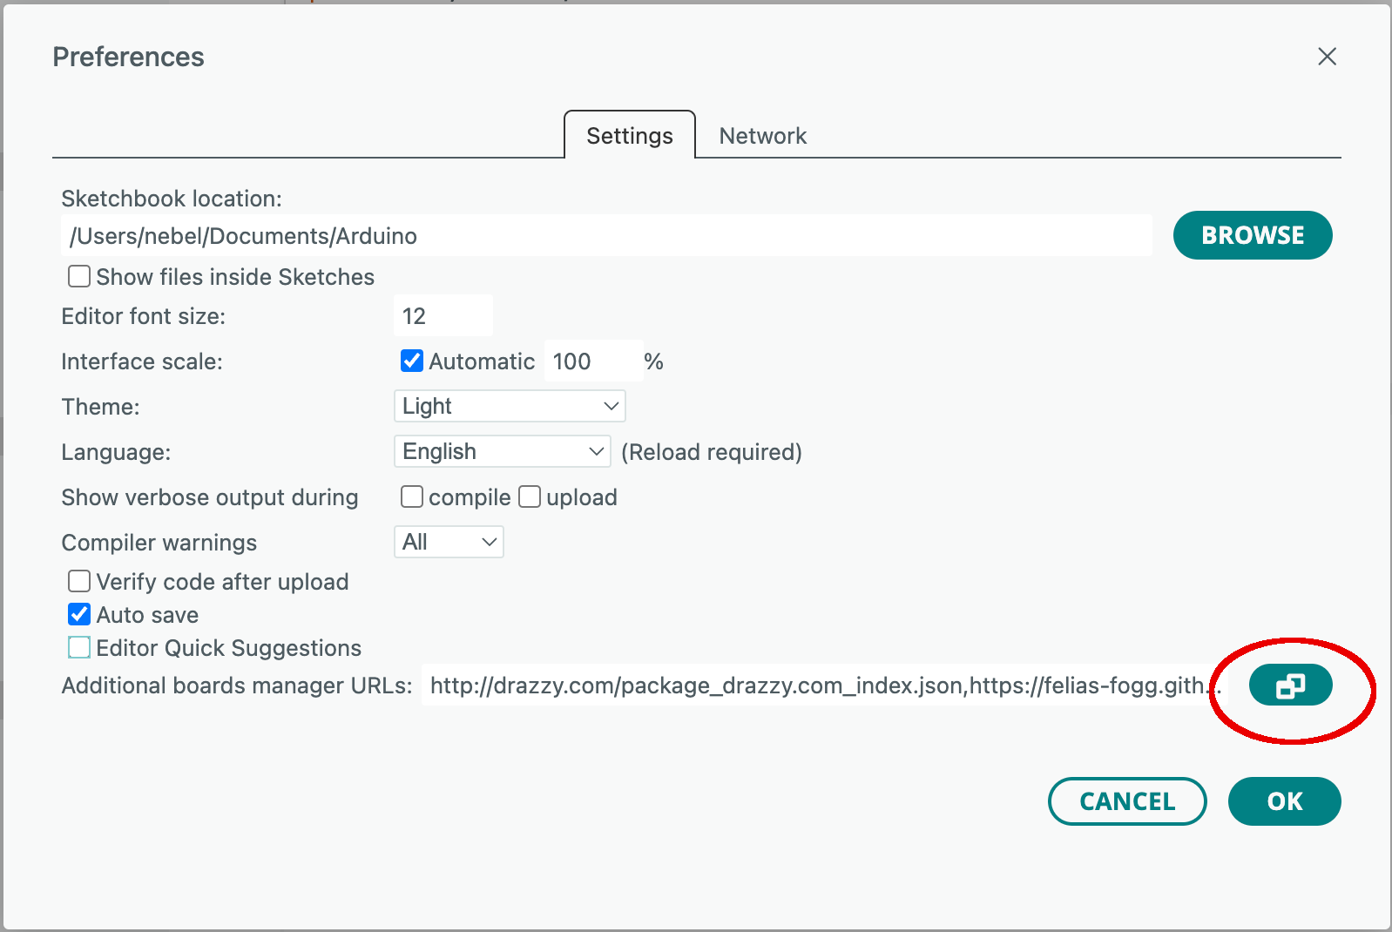The image size is (1392, 932).
Task: Enable verbose output during upload
Action: click(530, 496)
